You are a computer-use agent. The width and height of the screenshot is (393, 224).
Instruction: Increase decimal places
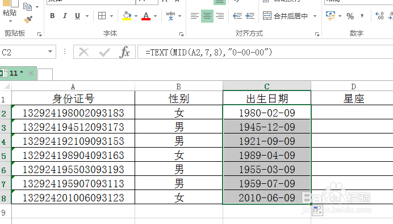pyautogui.click(x=379, y=16)
